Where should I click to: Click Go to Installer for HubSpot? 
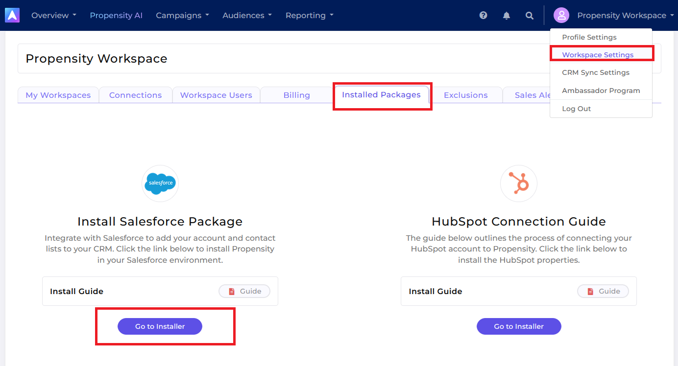519,326
